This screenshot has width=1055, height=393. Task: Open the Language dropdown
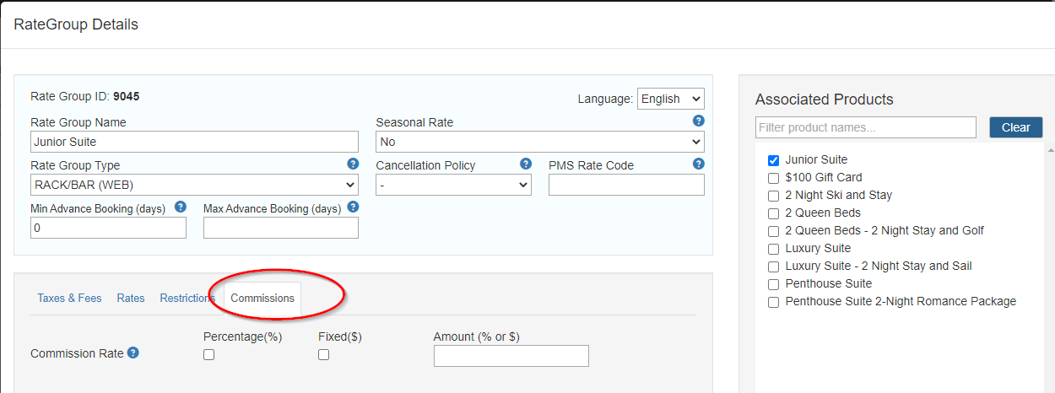point(671,99)
